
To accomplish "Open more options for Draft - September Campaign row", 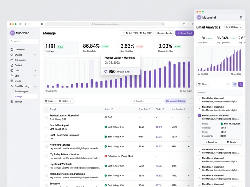I will tap(189, 137).
